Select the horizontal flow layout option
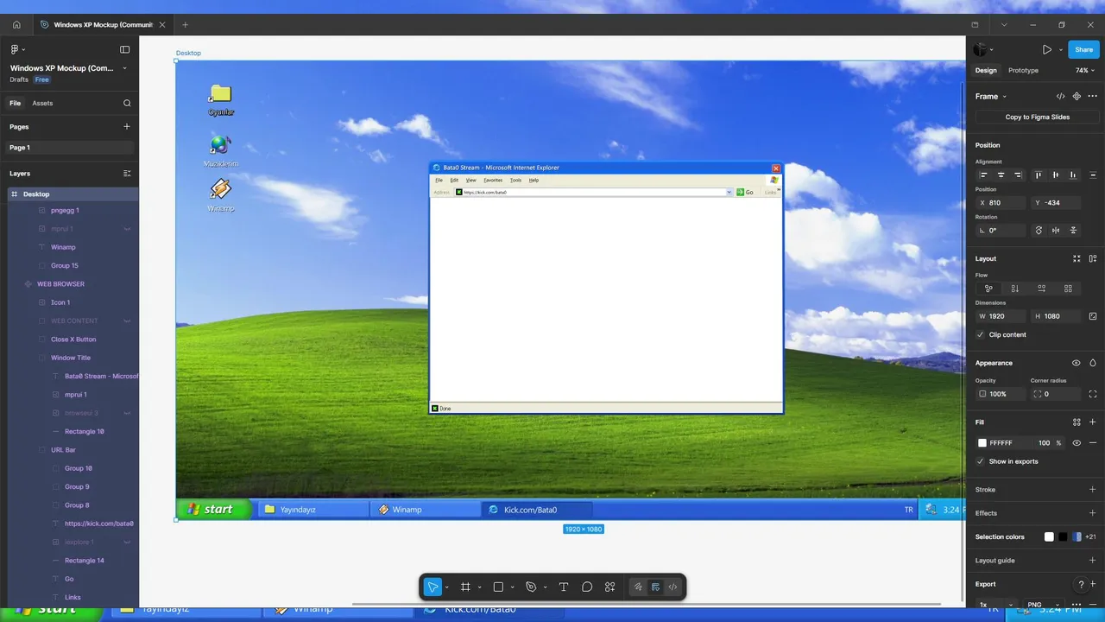 pos(1042,289)
